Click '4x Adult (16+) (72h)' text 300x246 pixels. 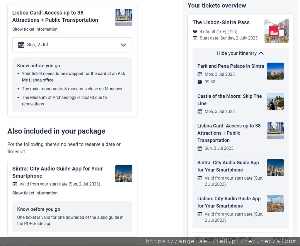coord(219,32)
